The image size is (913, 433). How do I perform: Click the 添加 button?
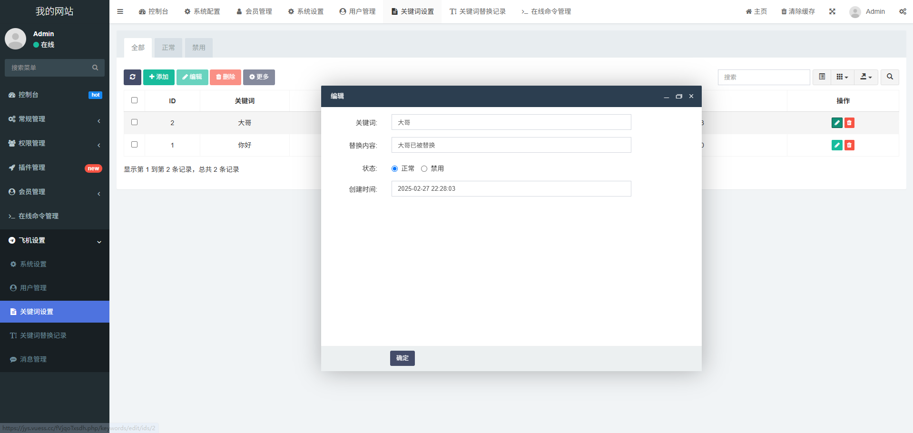point(159,77)
